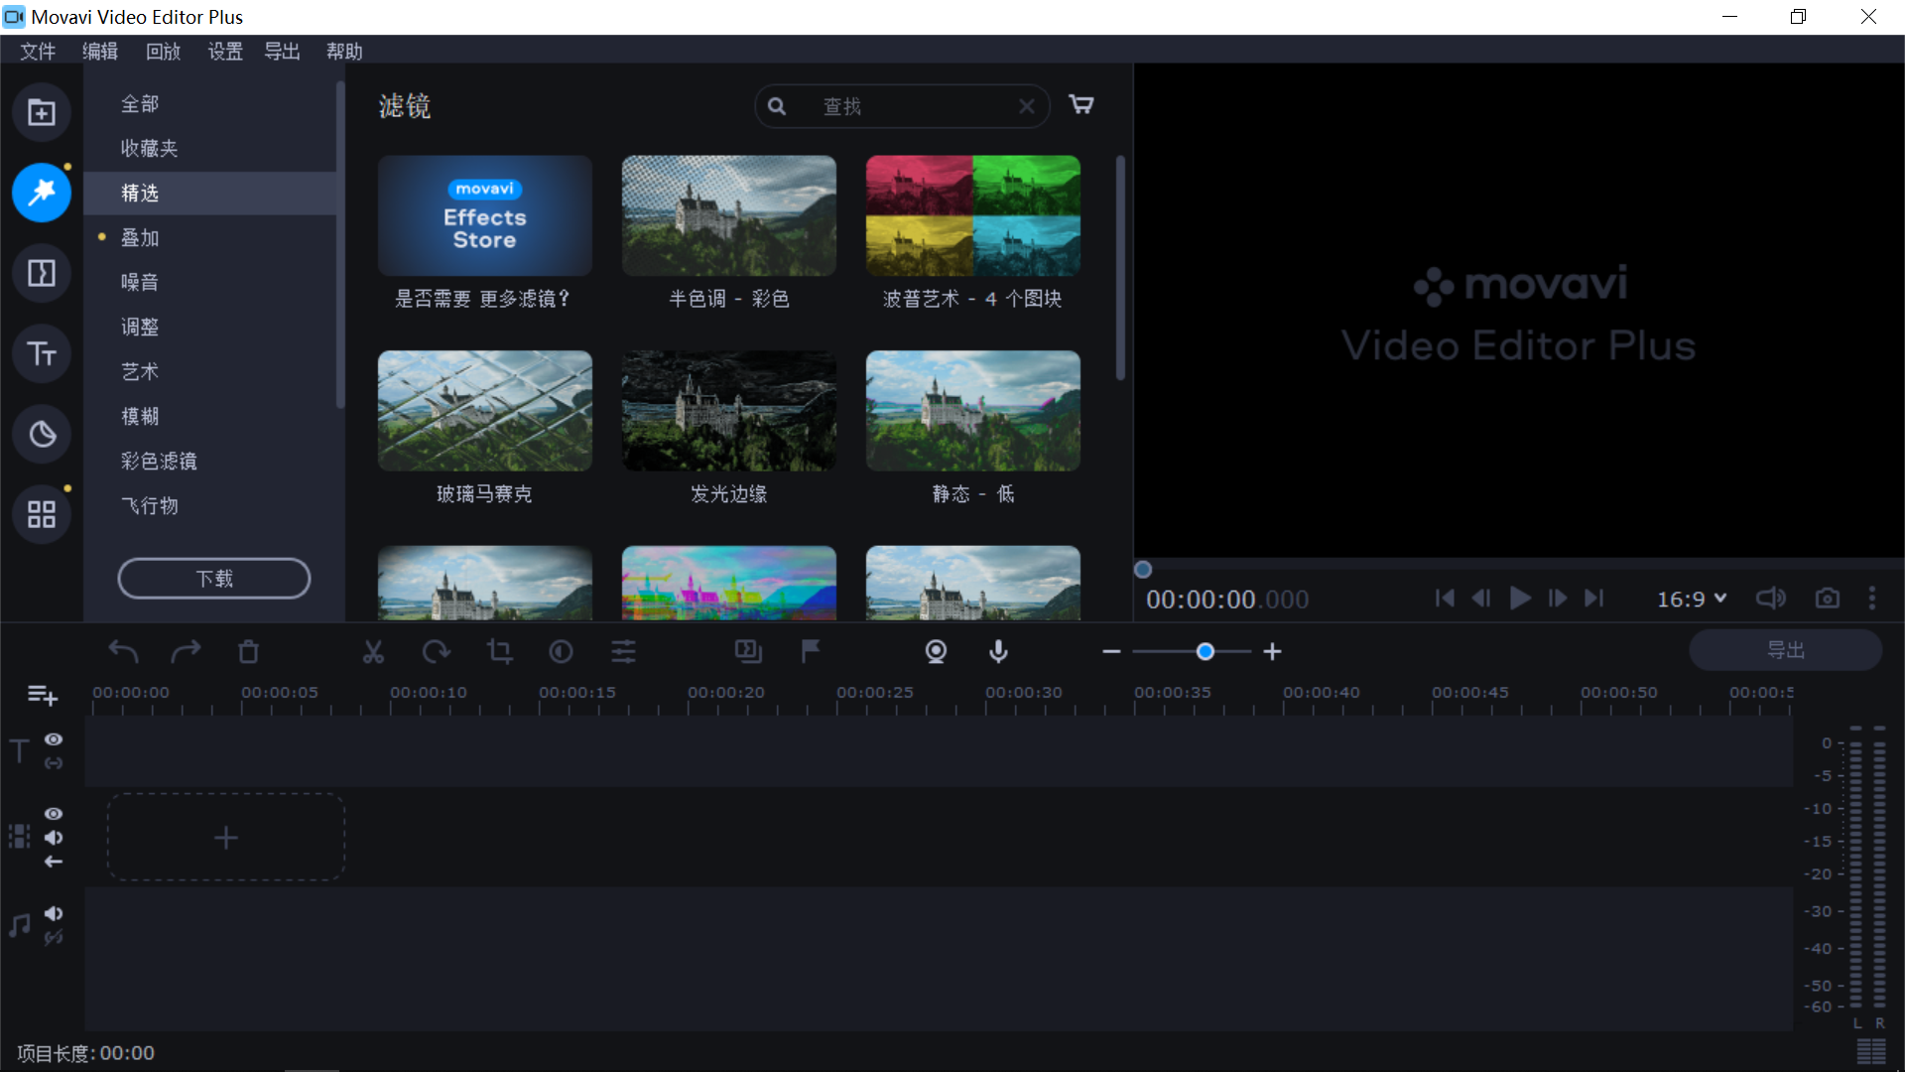1905x1072 pixels.
Task: Toggle audio track link icon
Action: 54,938
